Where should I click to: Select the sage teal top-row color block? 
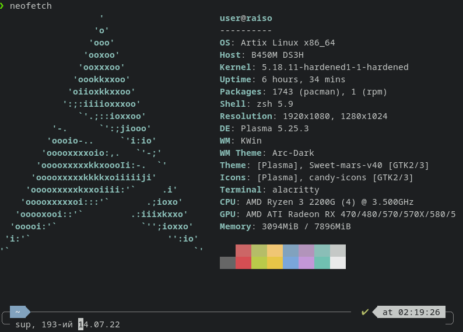click(322, 250)
